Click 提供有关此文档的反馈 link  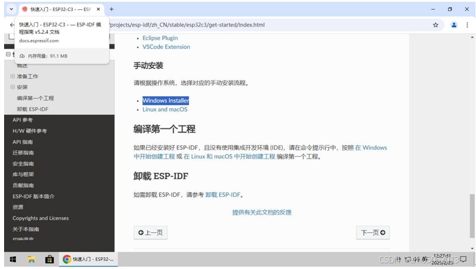click(262, 212)
